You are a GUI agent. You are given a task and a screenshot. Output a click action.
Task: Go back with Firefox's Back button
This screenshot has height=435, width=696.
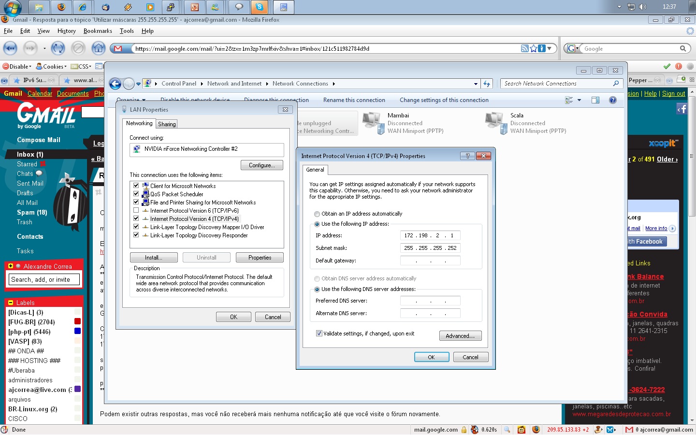click(10, 48)
